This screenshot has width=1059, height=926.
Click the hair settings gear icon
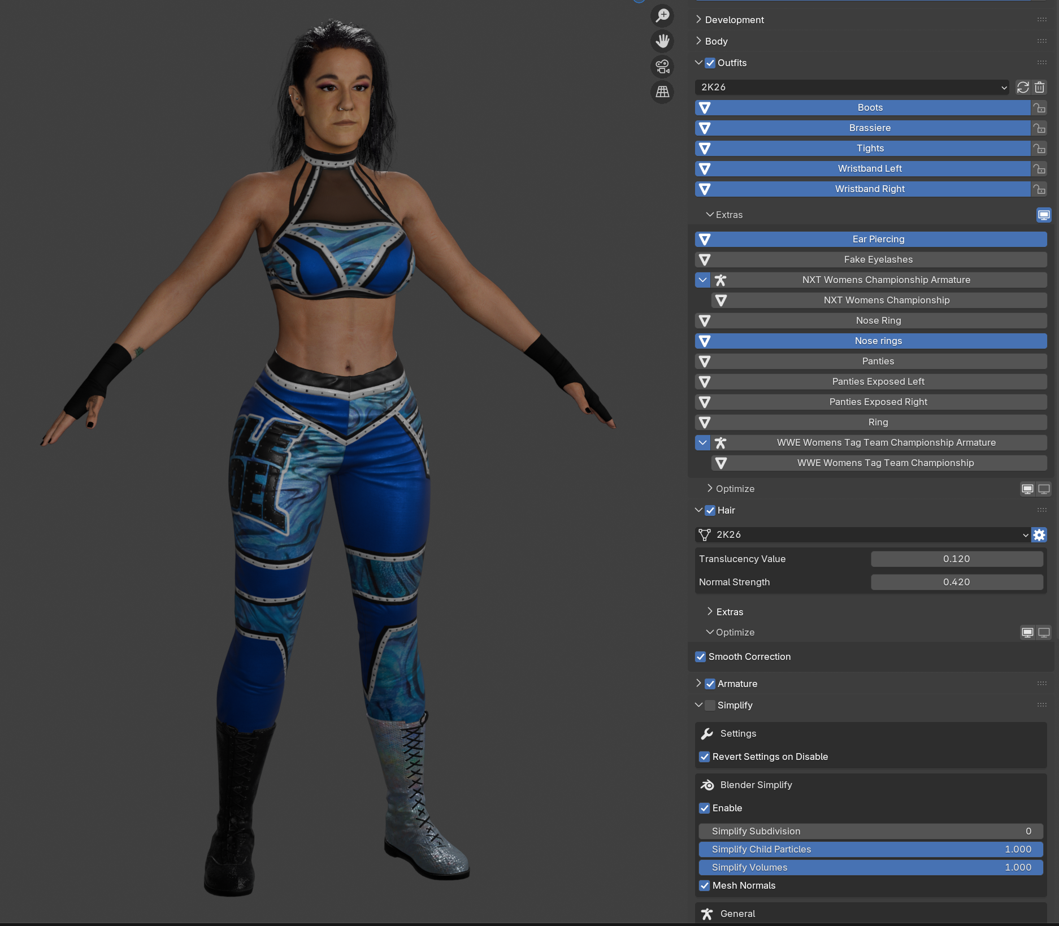coord(1039,535)
